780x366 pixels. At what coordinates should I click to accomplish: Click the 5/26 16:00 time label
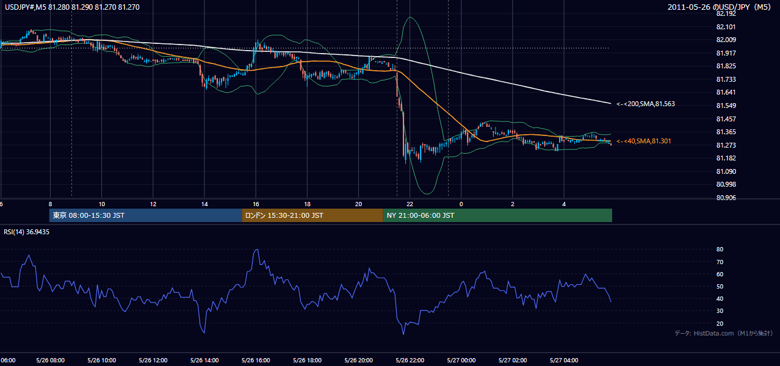[x=256, y=360]
